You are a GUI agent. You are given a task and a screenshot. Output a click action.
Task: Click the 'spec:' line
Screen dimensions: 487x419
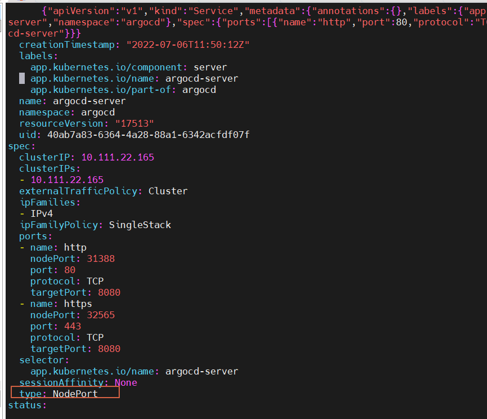22,146
